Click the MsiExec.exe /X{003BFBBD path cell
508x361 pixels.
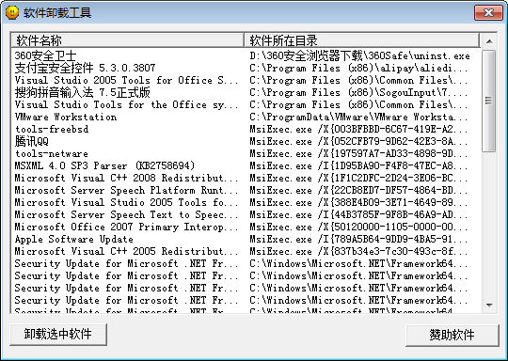358,129
